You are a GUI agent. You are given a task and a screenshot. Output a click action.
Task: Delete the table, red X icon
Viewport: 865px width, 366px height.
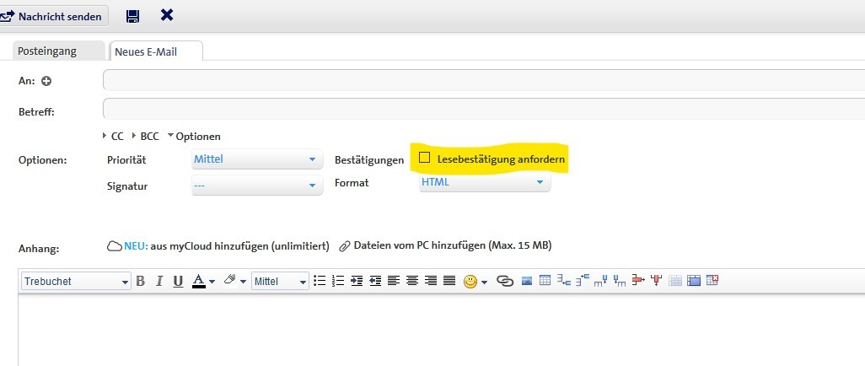pyautogui.click(x=712, y=280)
